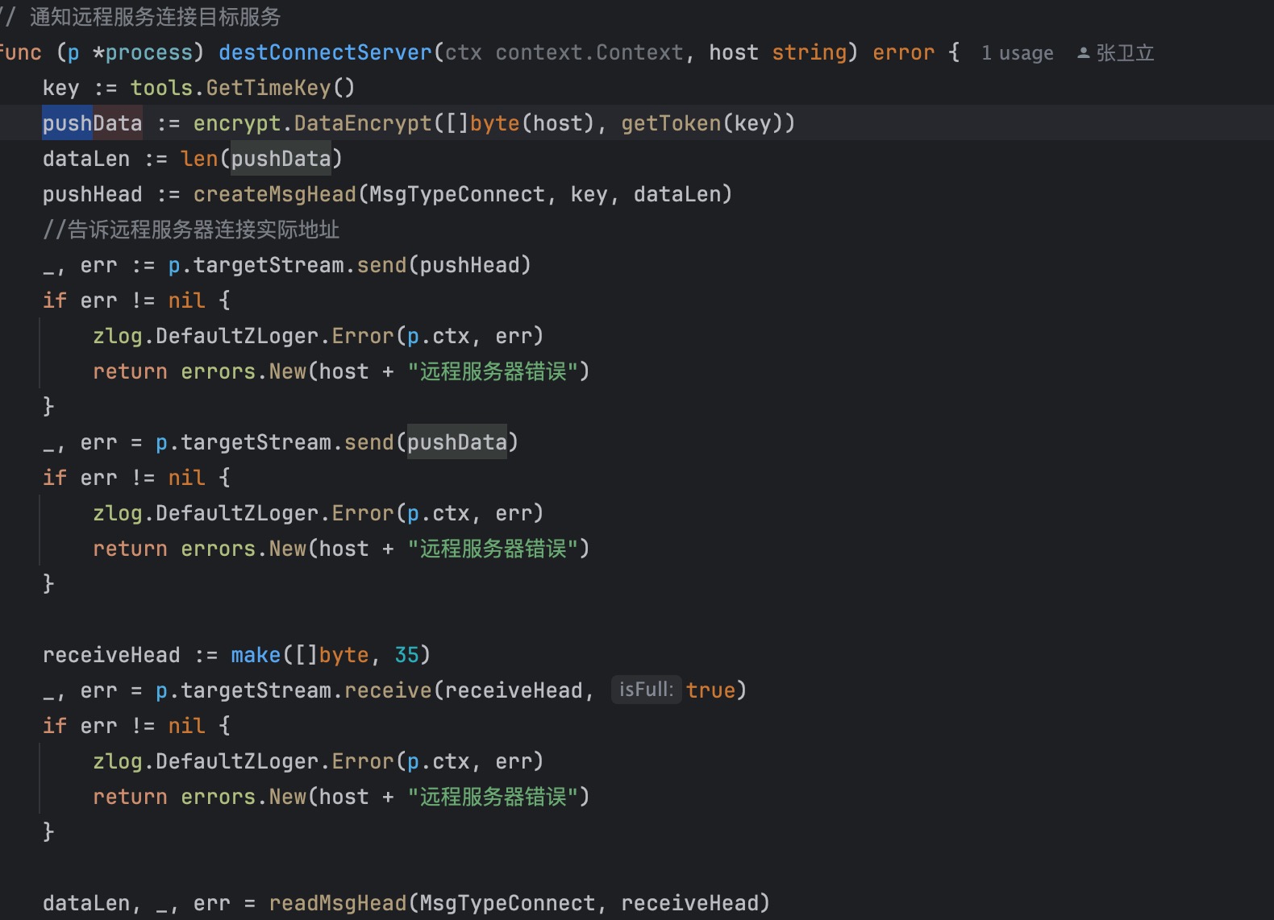Click send(pushHead) method call

click(x=444, y=265)
